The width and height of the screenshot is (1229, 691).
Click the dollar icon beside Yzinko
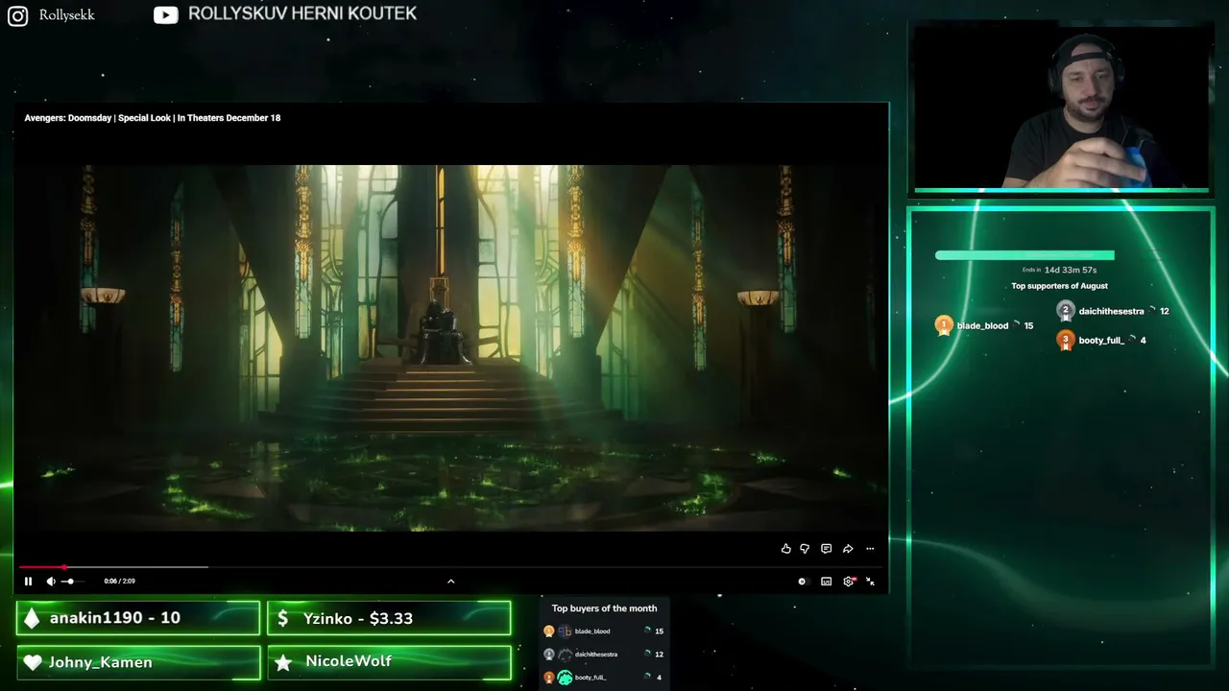[x=282, y=619]
